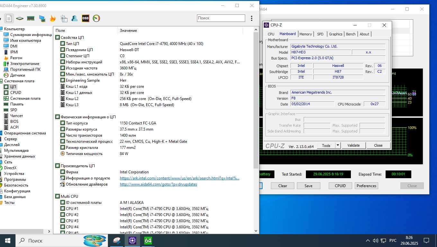437x247 pixels.
Task: Open 'Разгон' in the tree
Action: (16, 58)
